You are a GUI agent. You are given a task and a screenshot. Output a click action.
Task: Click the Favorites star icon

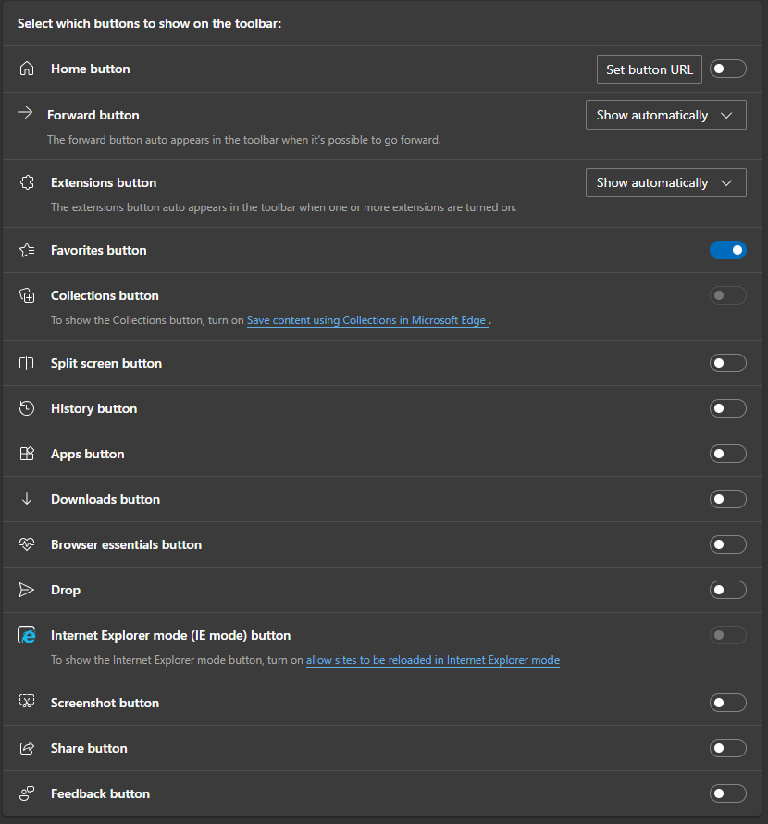pyautogui.click(x=27, y=250)
